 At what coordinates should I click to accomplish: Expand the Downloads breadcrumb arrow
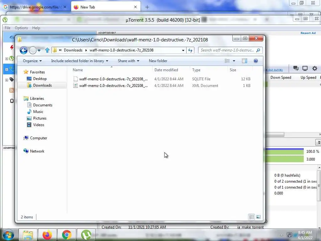[x=86, y=51]
